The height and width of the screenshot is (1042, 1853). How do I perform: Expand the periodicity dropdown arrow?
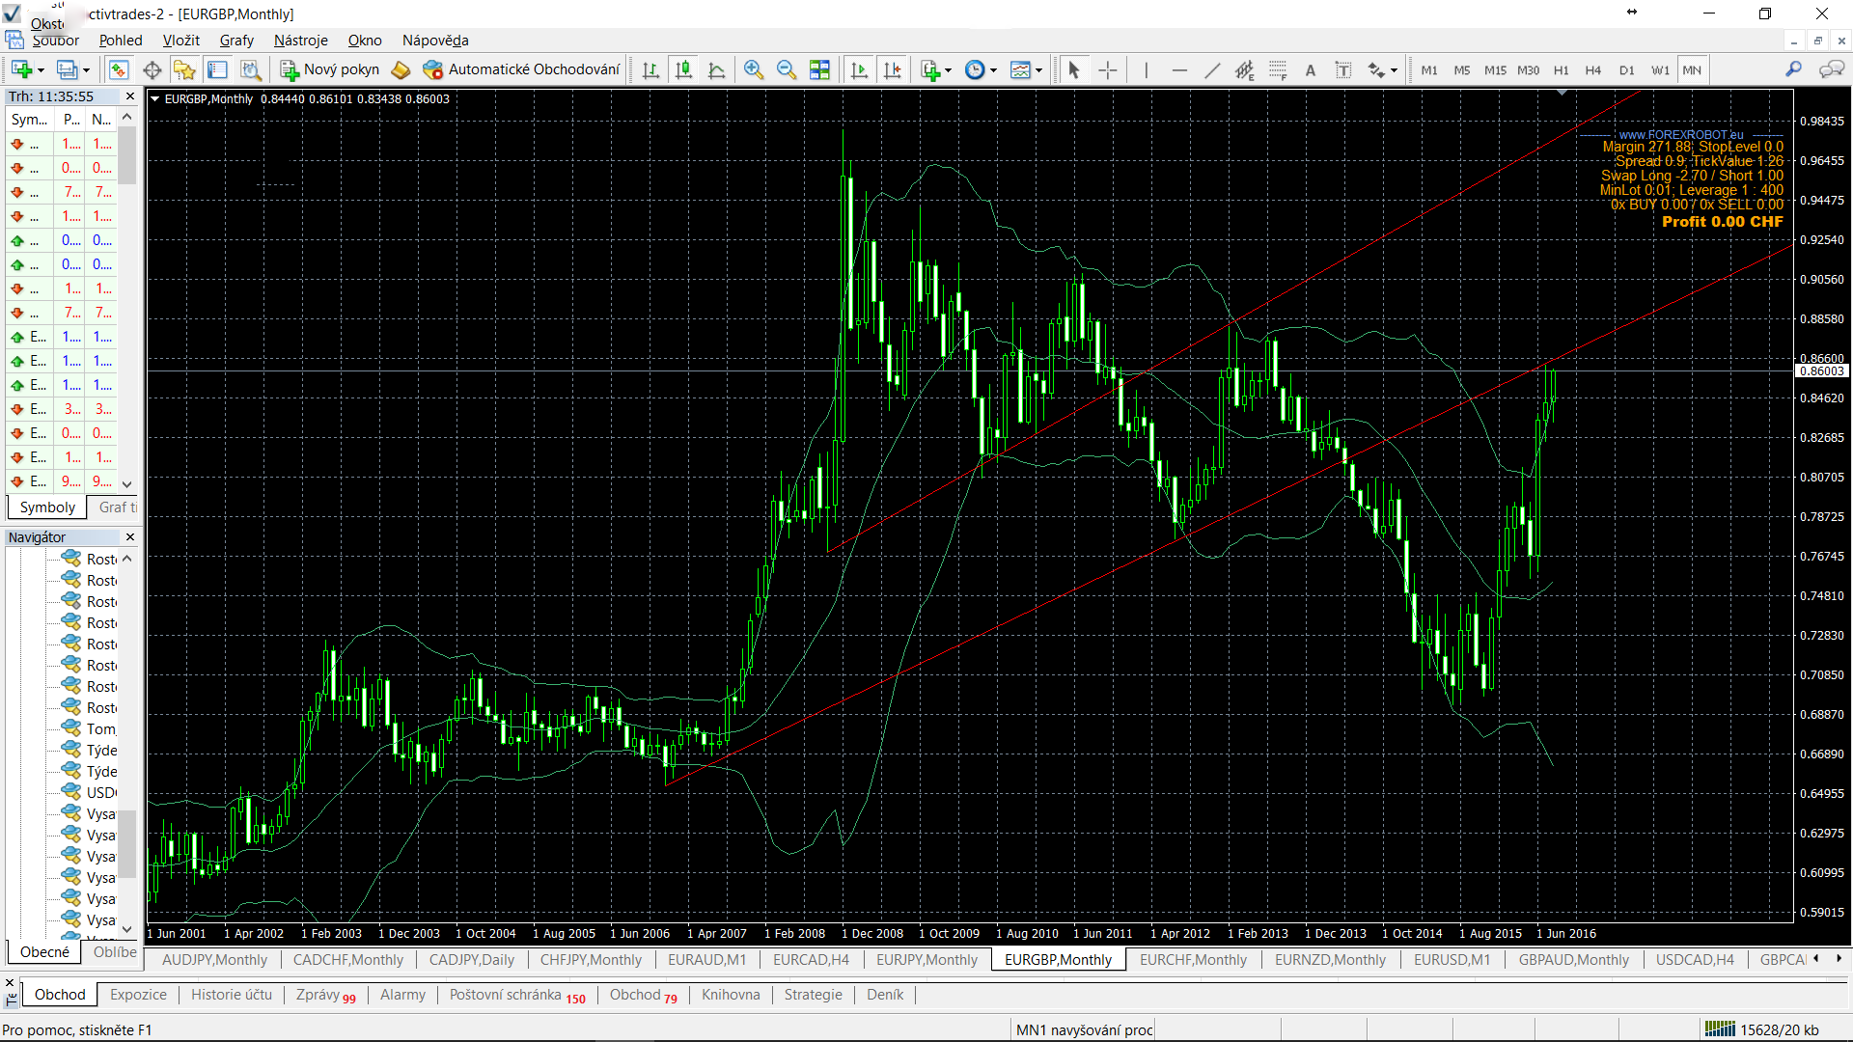click(x=993, y=70)
